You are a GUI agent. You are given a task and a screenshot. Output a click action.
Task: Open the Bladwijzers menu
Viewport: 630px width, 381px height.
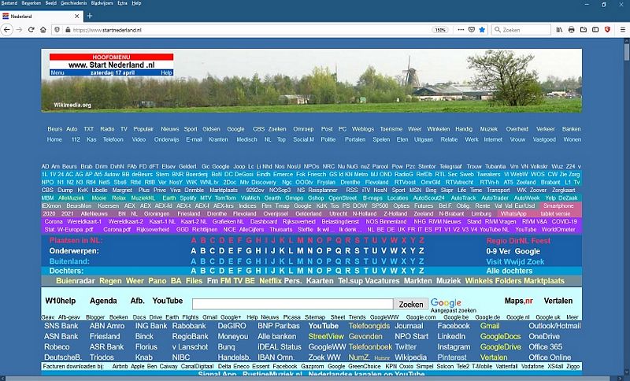point(102,3)
